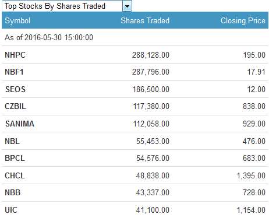
Task: Open the UIC stock symbol
Action: pyautogui.click(x=11, y=210)
